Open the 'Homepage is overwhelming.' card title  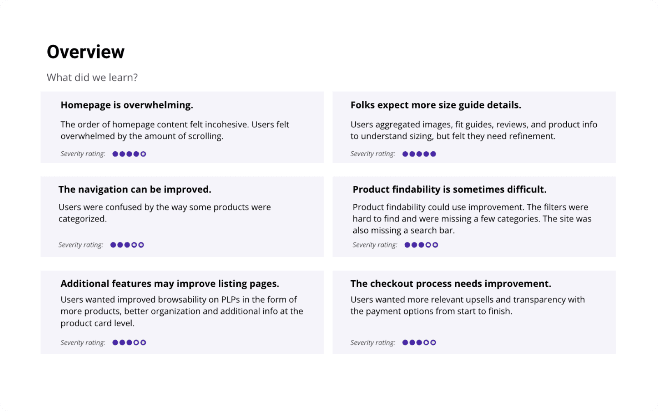(x=127, y=105)
